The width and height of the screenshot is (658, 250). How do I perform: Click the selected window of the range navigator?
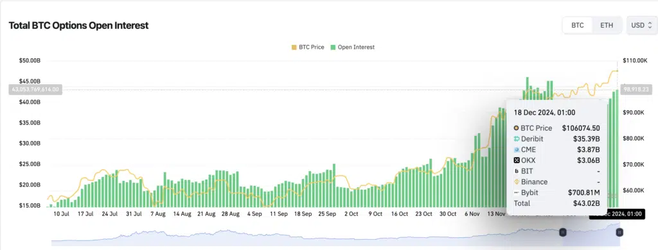[591, 235]
